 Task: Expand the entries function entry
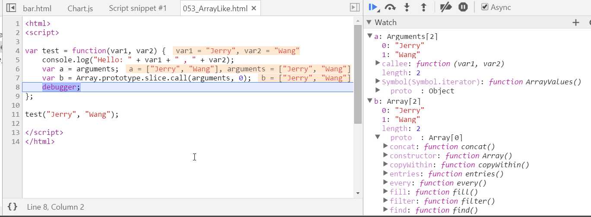pyautogui.click(x=386, y=174)
